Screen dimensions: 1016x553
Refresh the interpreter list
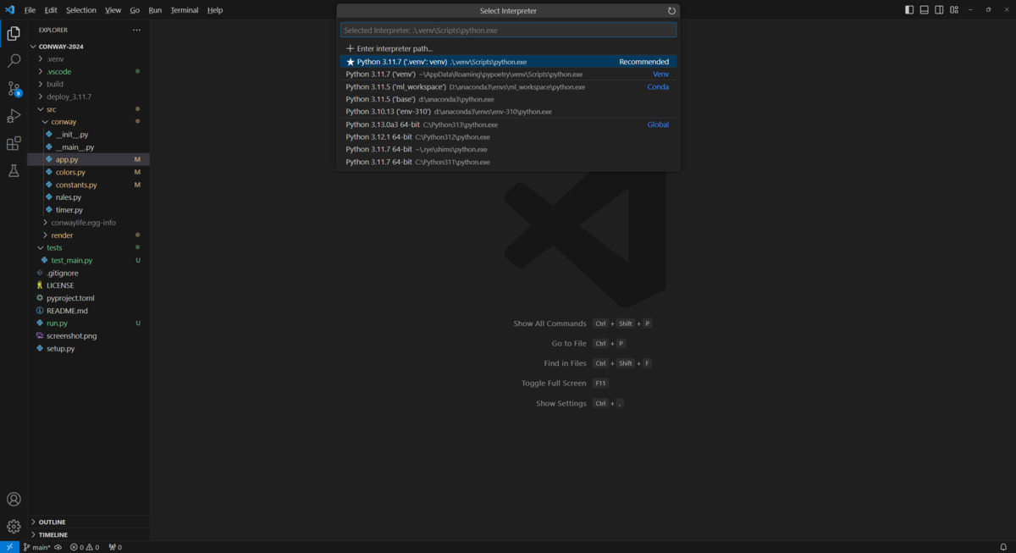coord(671,10)
